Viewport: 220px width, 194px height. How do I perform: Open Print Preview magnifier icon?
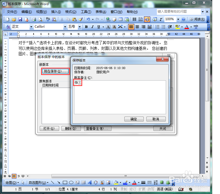(x=40, y=19)
